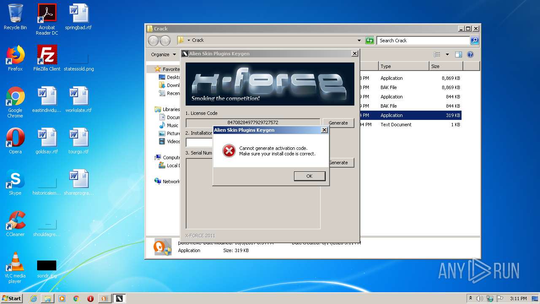
Task: Click Explorer back navigation button
Action: [154, 41]
